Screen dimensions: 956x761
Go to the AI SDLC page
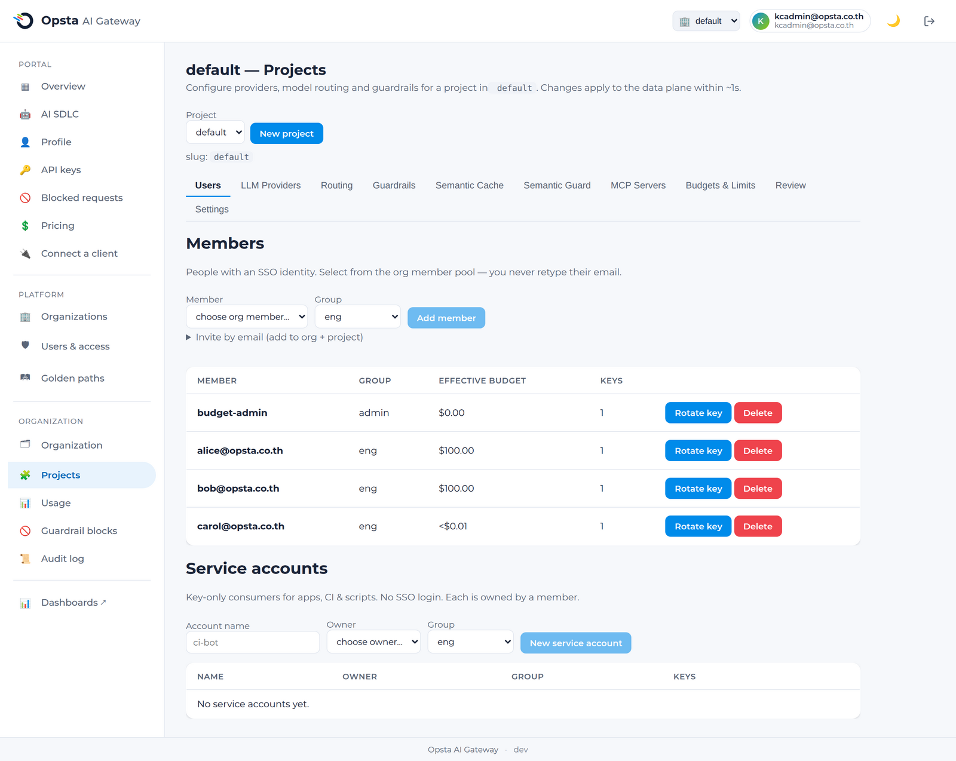coord(82,114)
